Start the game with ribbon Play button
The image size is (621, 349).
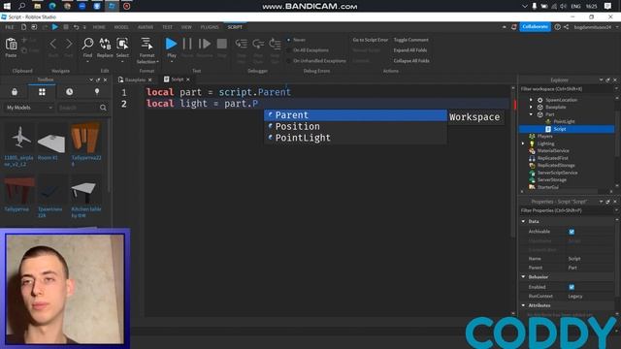pos(171,44)
